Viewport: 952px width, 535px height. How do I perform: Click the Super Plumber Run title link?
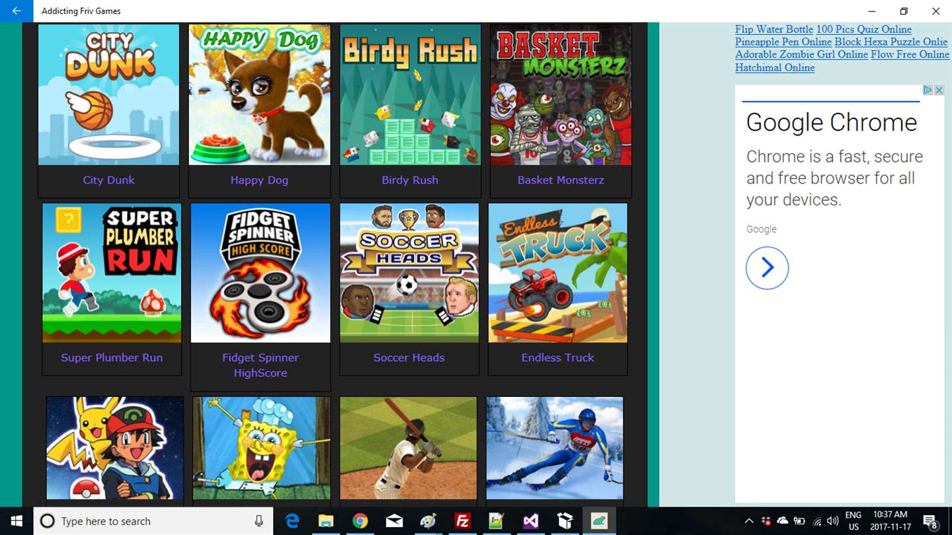(x=112, y=357)
